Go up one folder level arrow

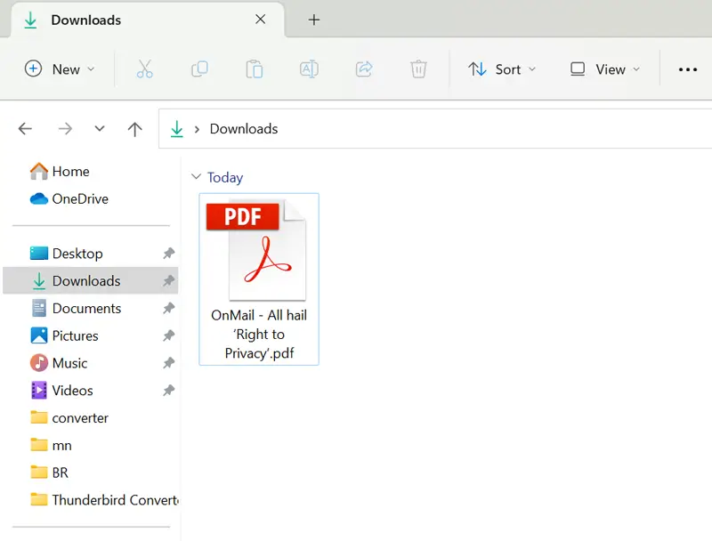click(x=135, y=129)
